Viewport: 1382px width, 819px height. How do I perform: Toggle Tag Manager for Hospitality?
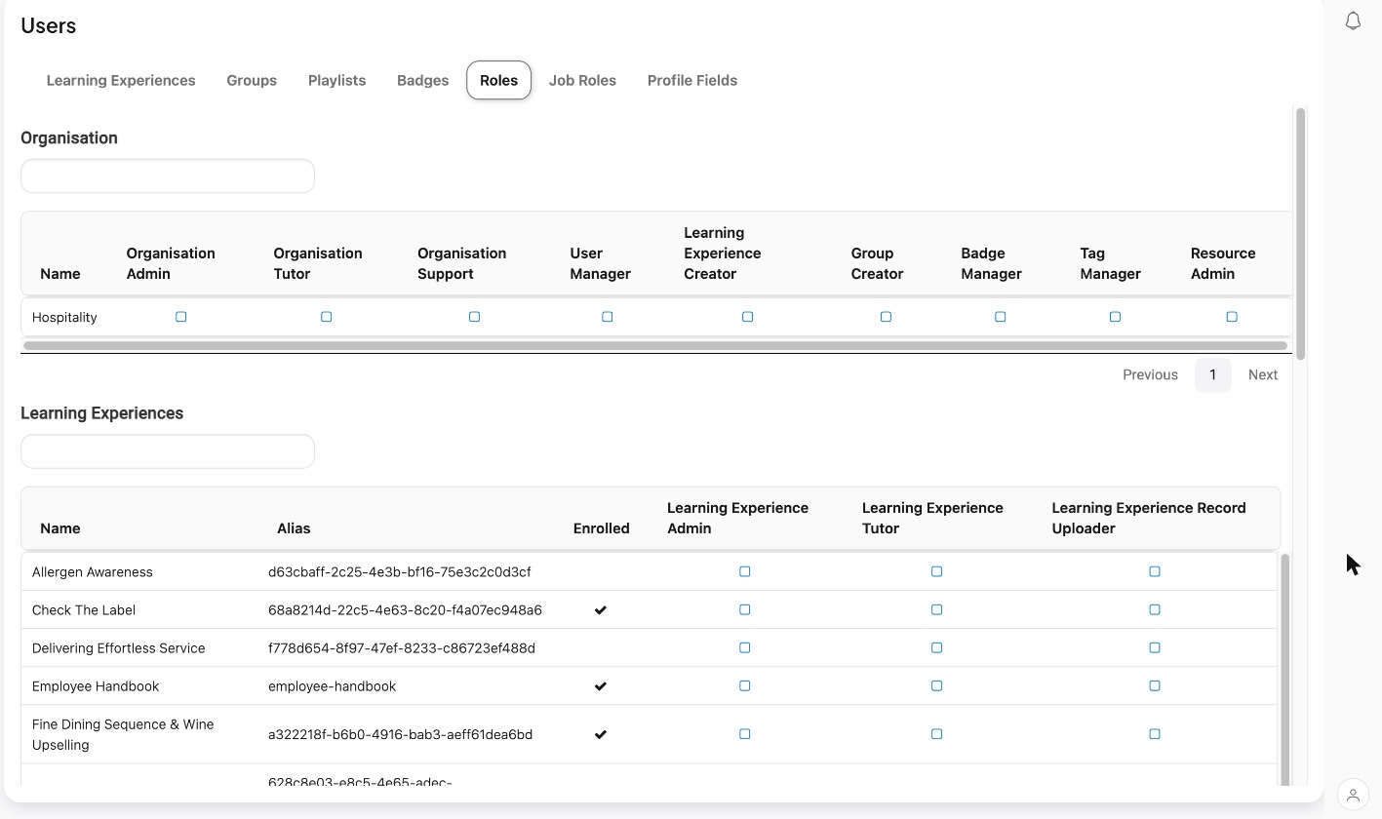point(1115,317)
